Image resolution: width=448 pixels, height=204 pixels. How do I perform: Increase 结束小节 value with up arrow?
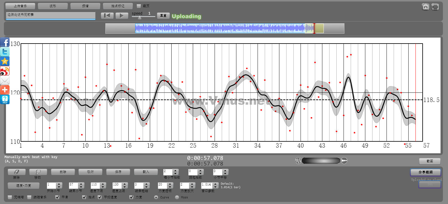[x=81, y=183]
